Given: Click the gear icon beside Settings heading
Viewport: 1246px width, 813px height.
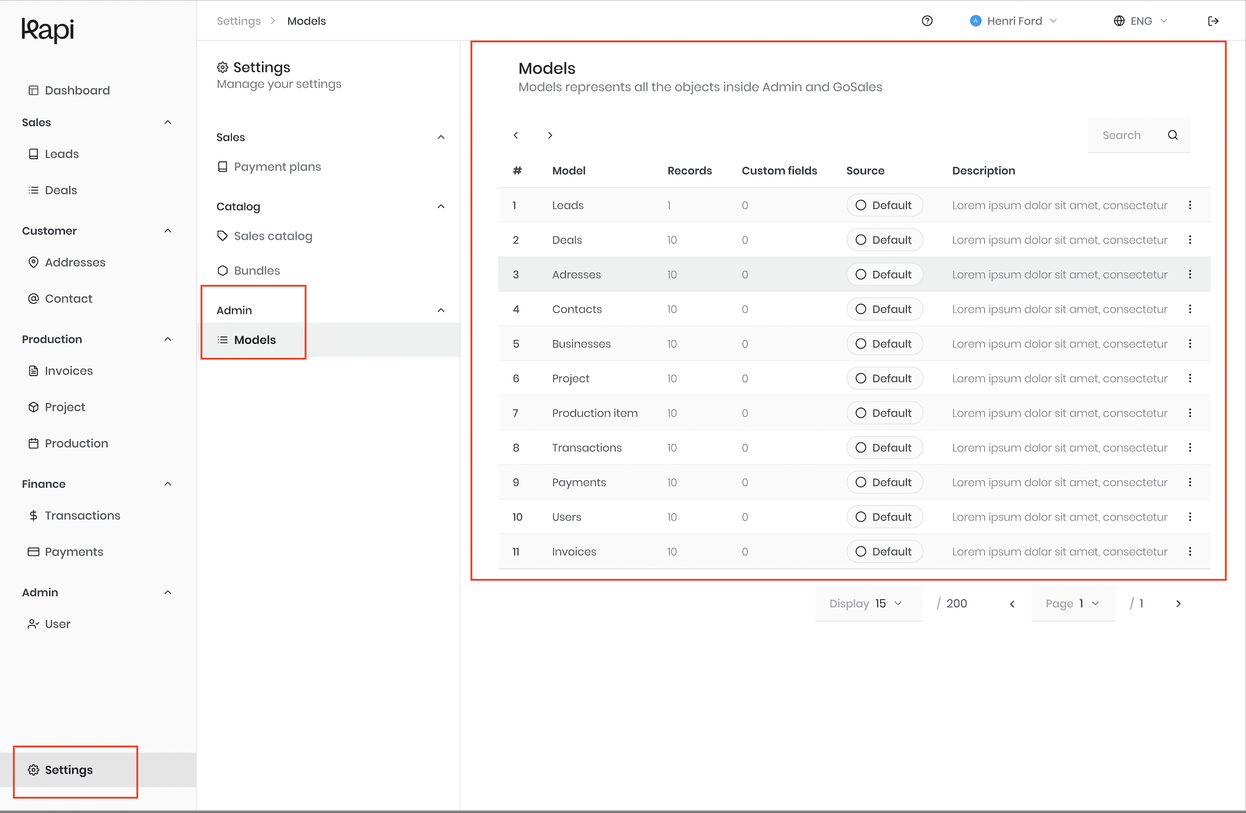Looking at the screenshot, I should click(223, 67).
